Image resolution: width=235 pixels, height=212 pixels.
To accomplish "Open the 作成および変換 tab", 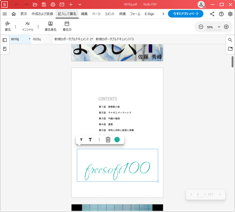I will [x=42, y=14].
